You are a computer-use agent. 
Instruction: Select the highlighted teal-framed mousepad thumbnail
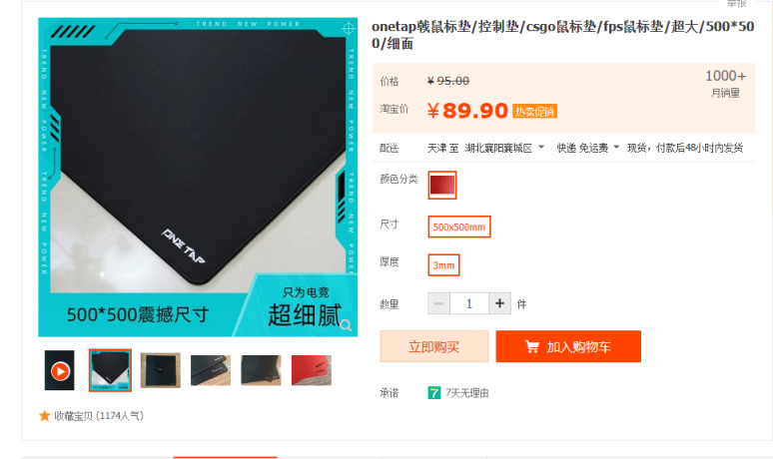click(x=110, y=370)
